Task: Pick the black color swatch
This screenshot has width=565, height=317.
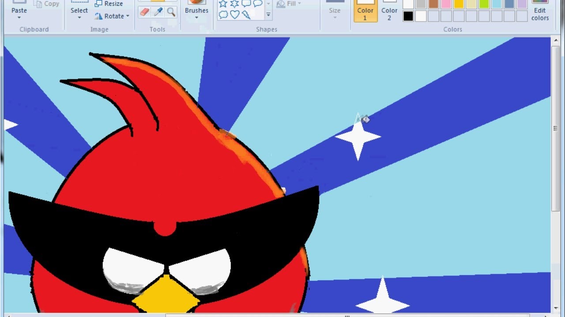Action: tap(408, 16)
